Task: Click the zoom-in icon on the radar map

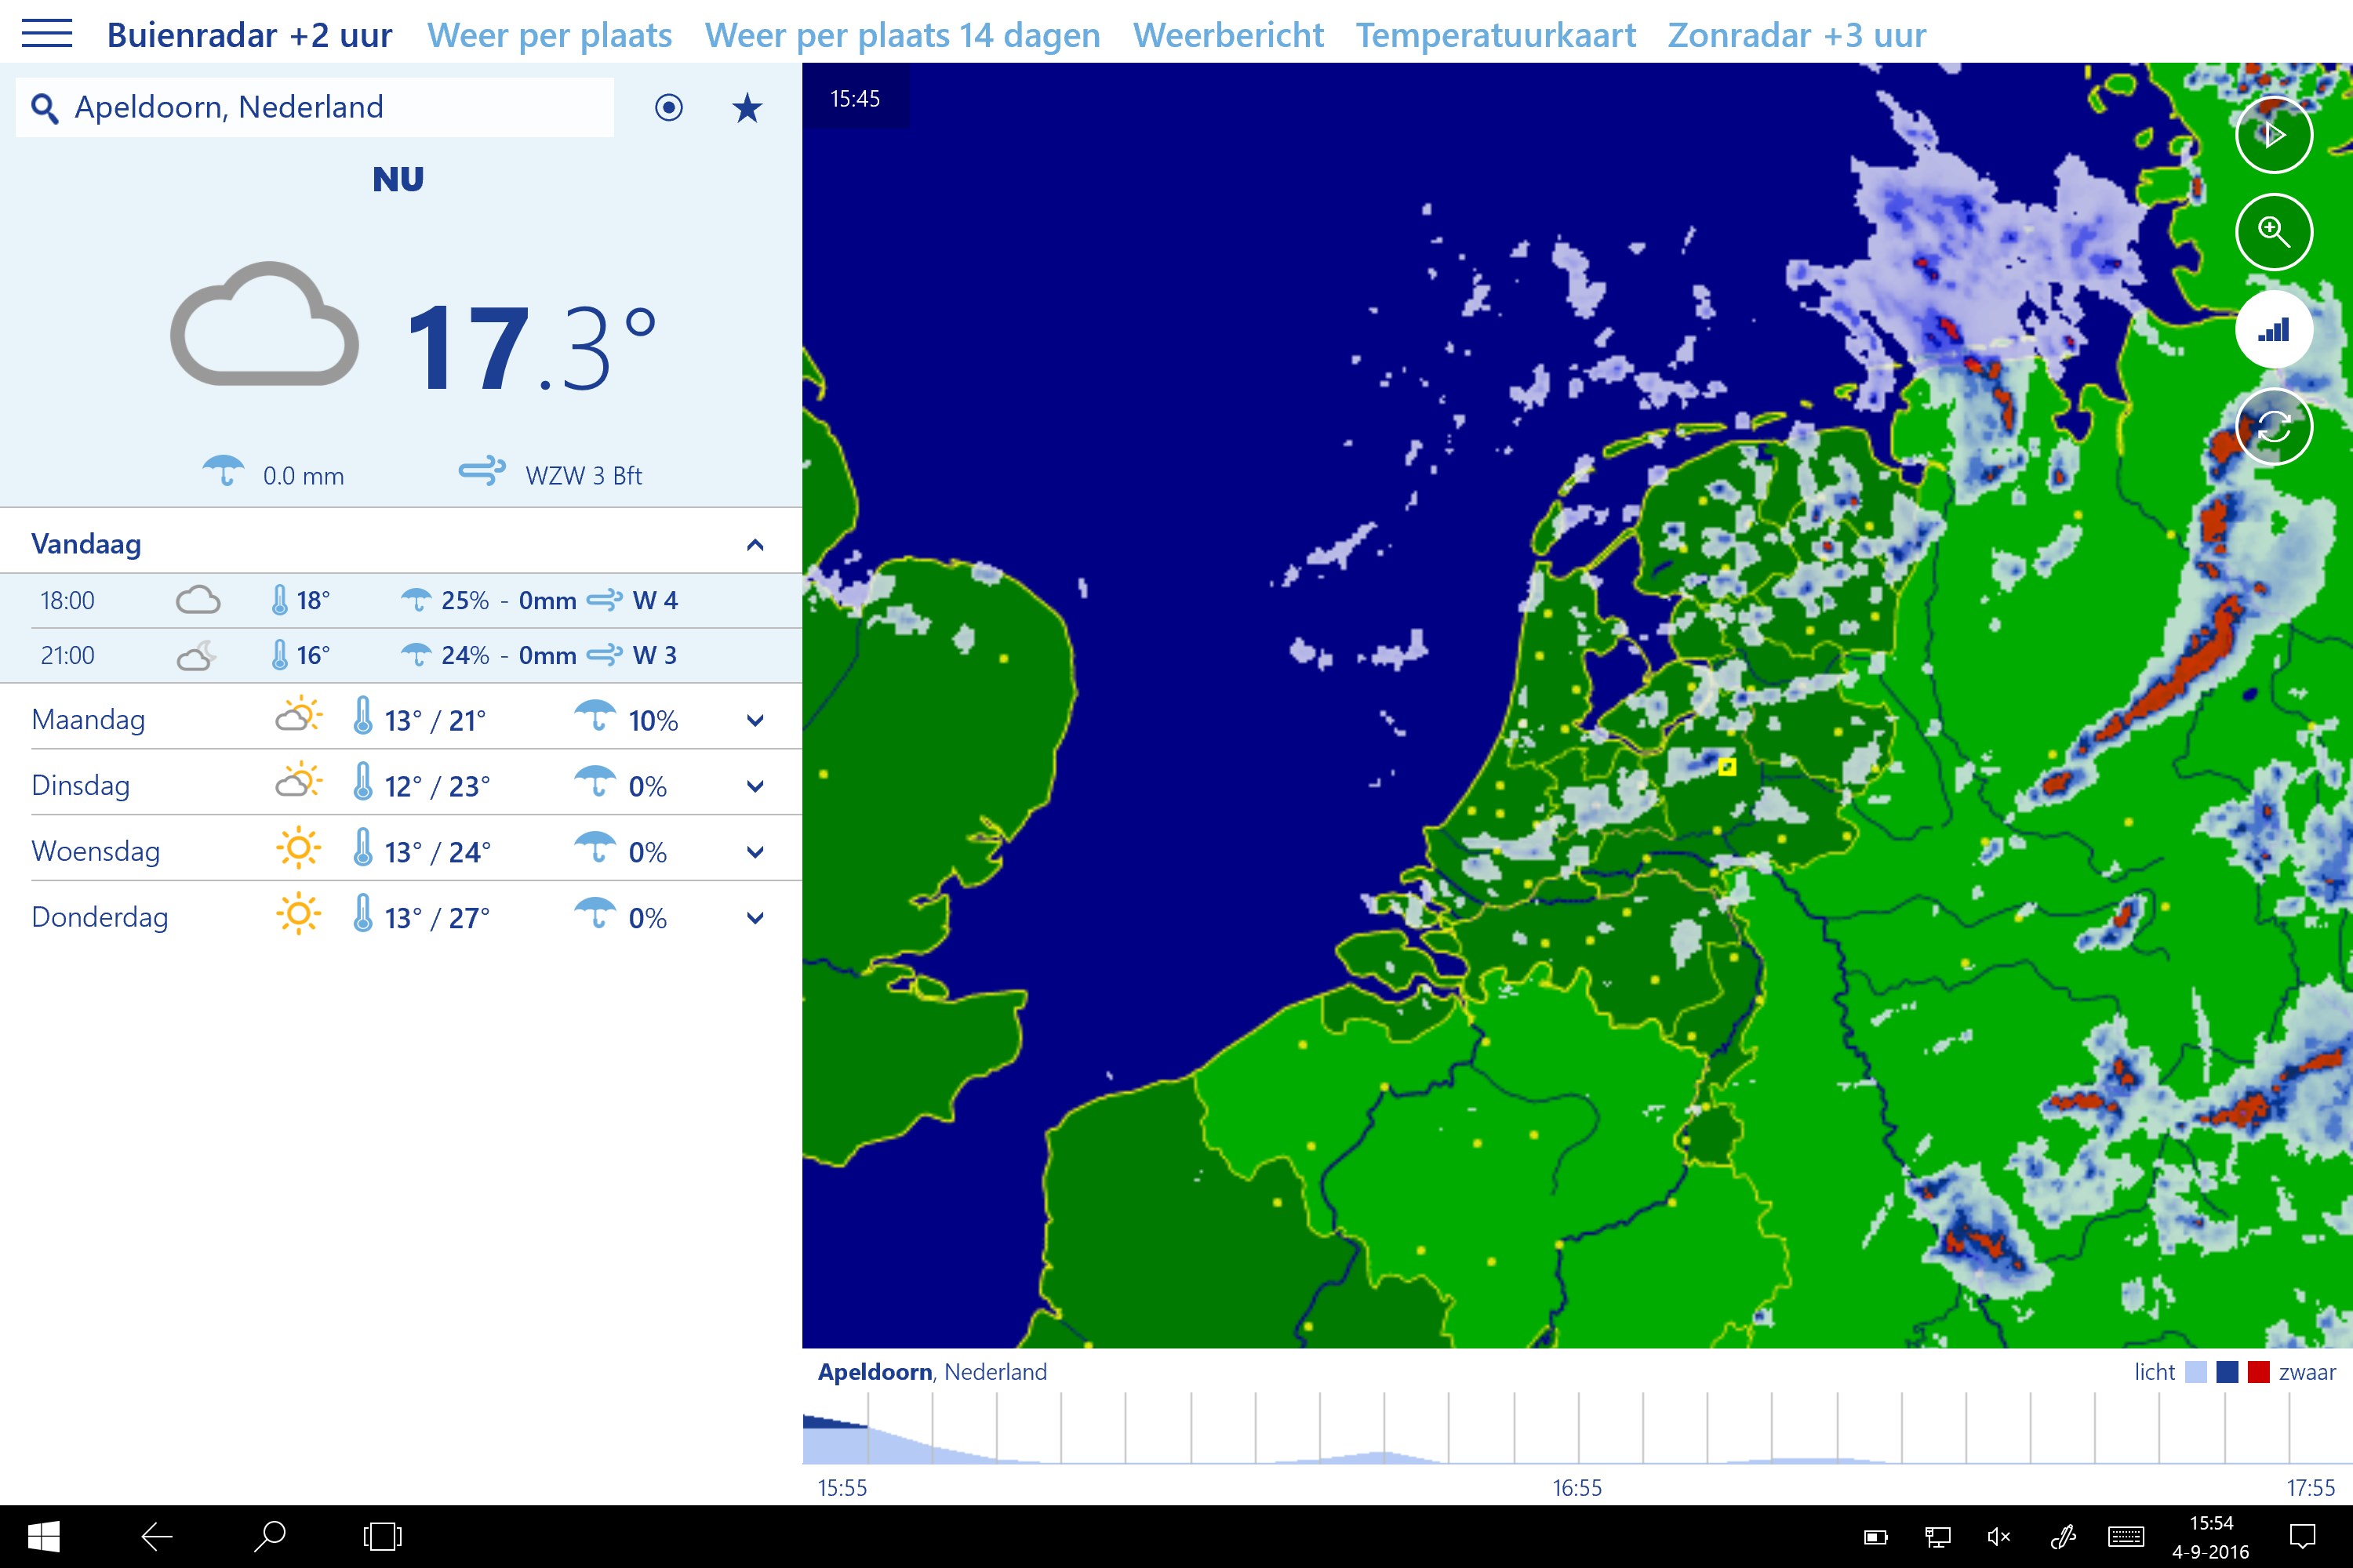Action: point(2274,232)
